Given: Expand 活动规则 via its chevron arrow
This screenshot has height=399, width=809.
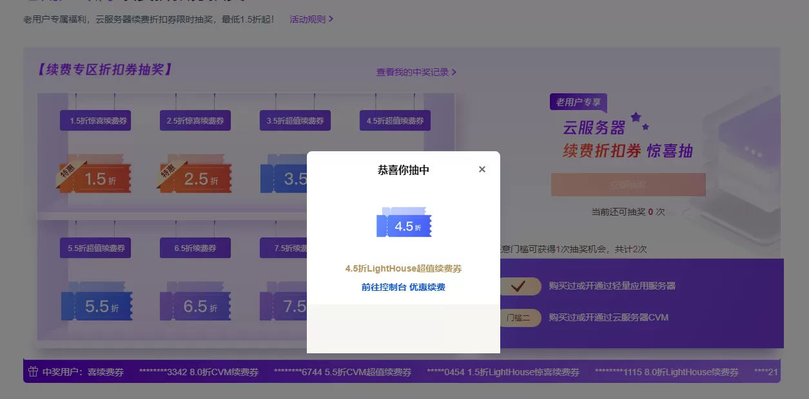Looking at the screenshot, I should pyautogui.click(x=331, y=19).
